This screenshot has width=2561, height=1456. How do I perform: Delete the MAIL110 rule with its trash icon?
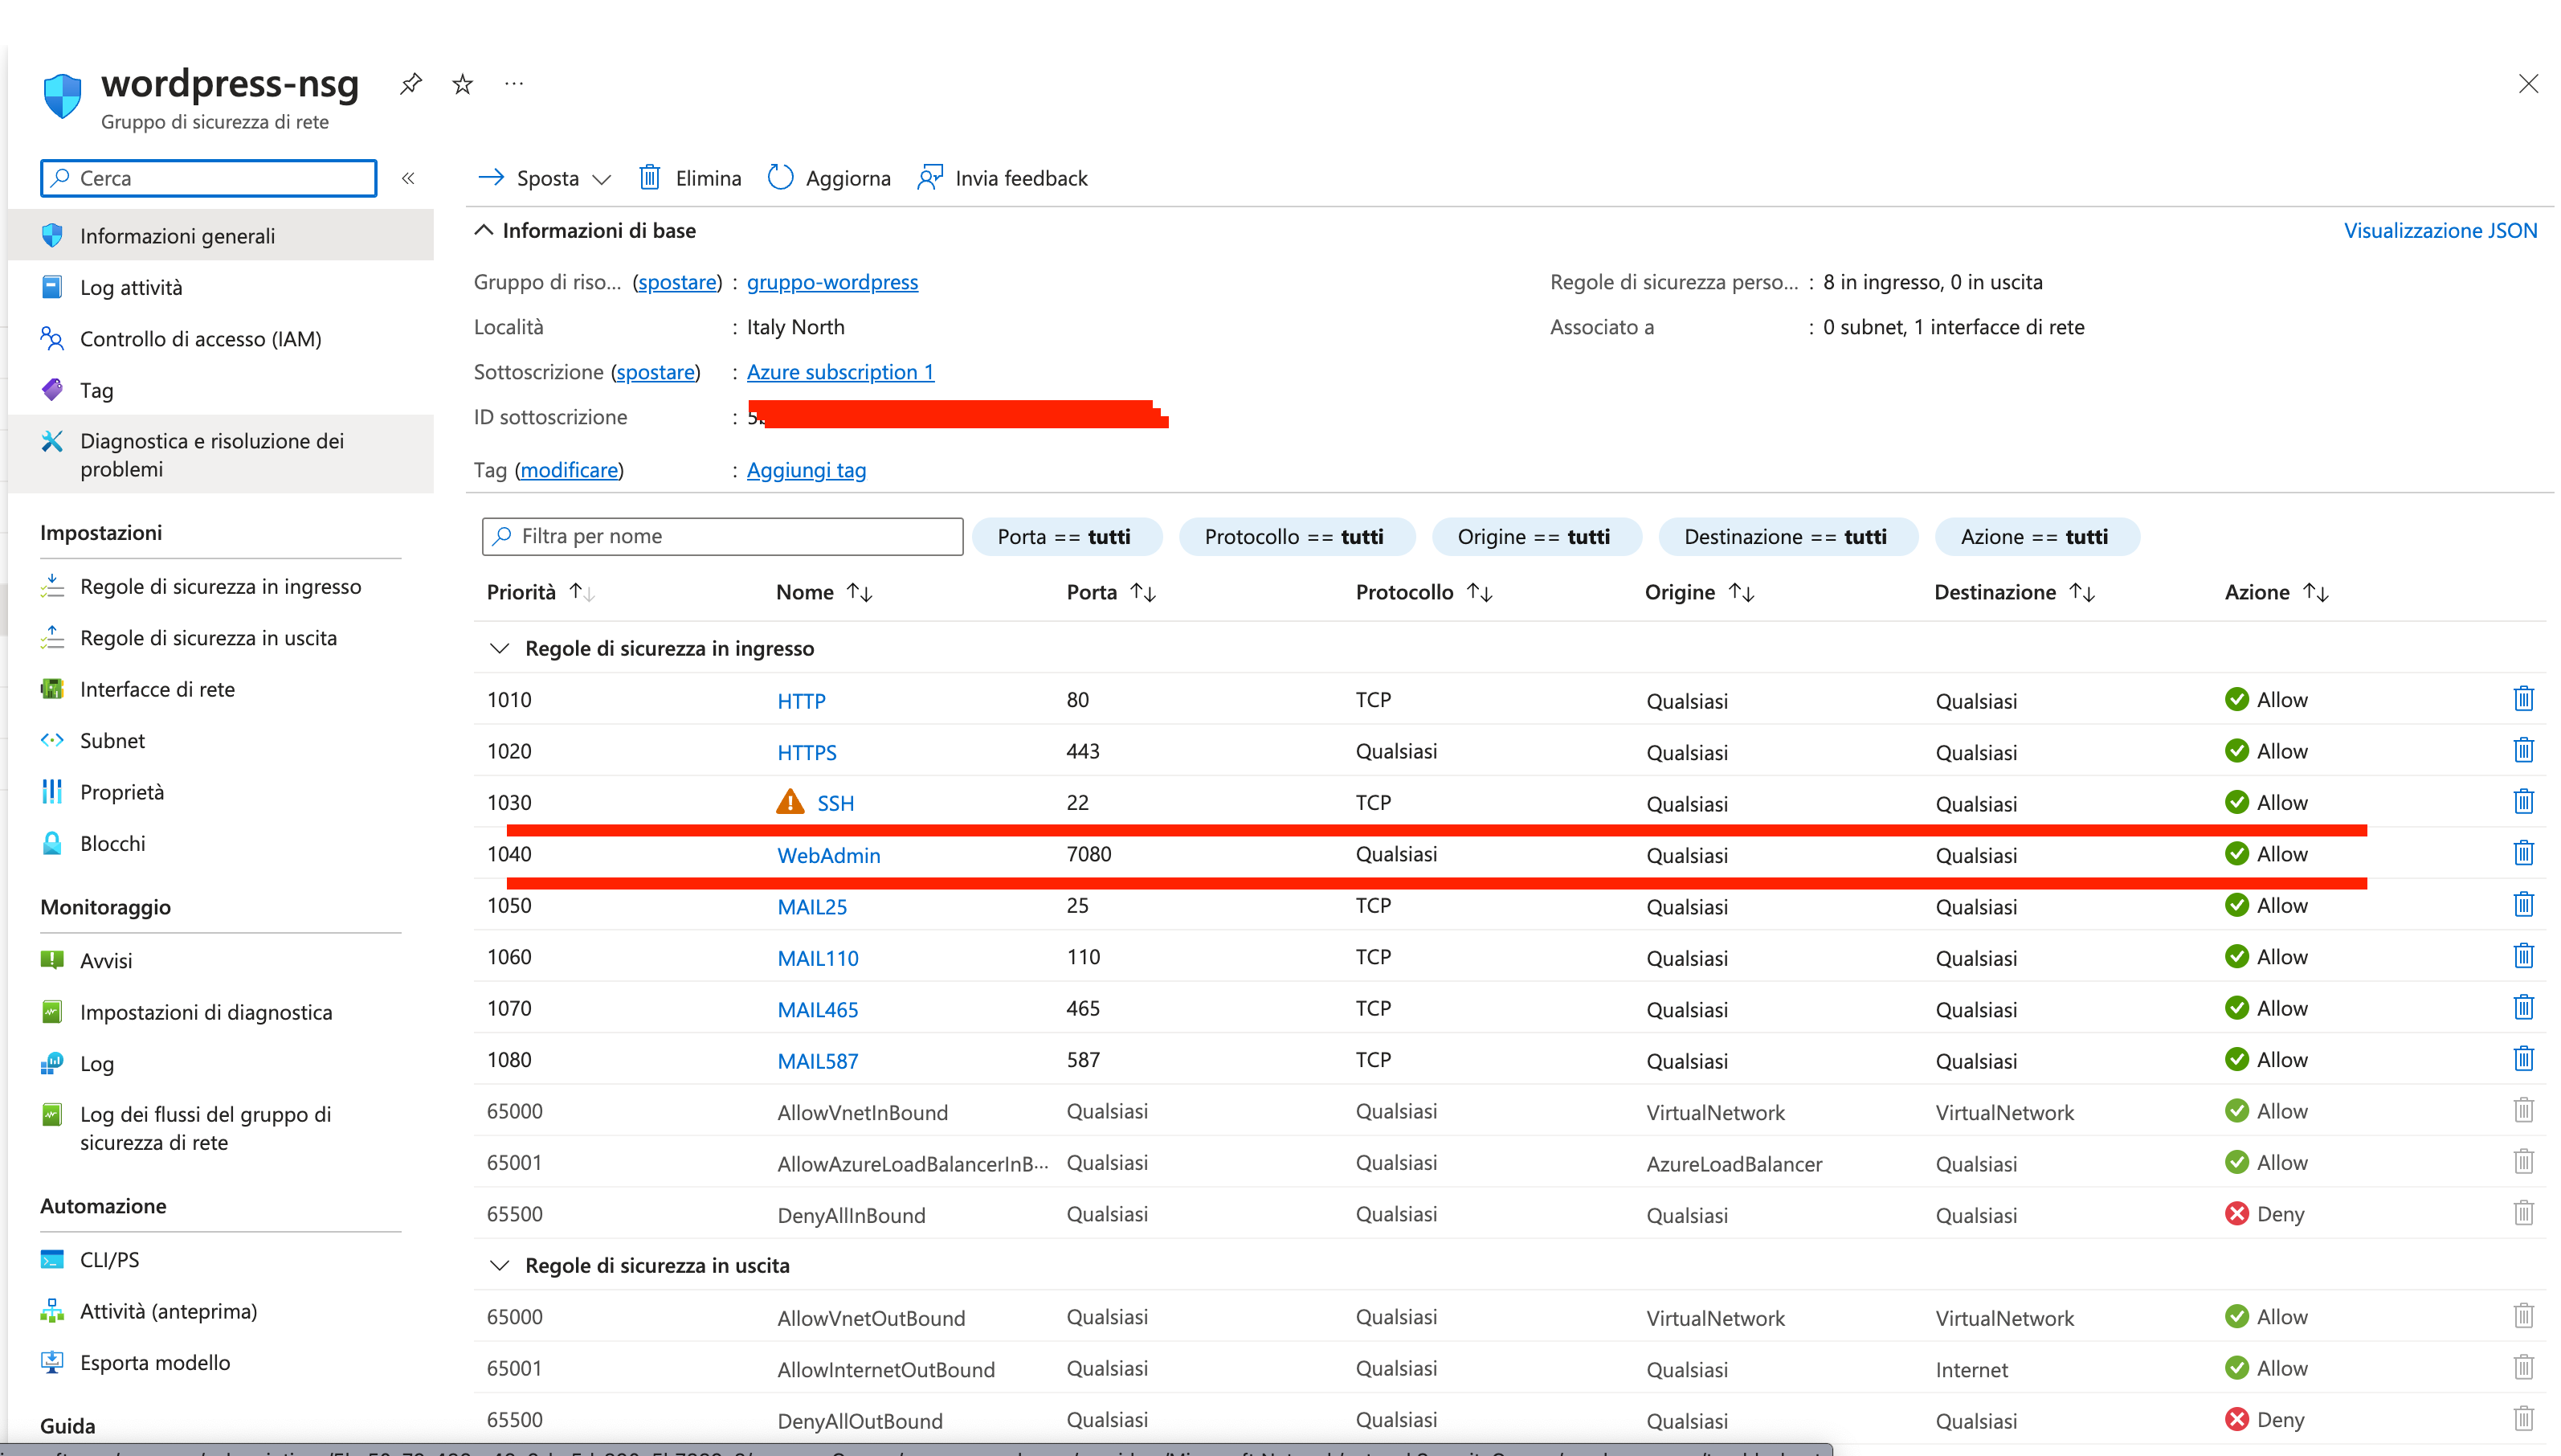point(2523,956)
